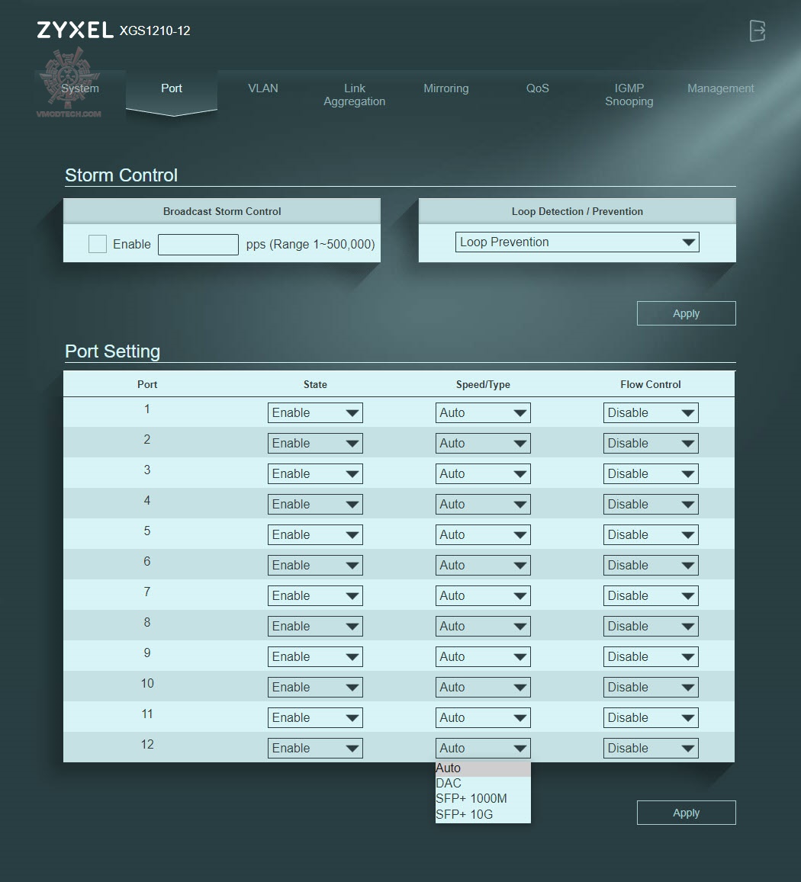Viewport: 801px width, 882px height.
Task: Choose DAC from the speed list
Action: pos(483,784)
